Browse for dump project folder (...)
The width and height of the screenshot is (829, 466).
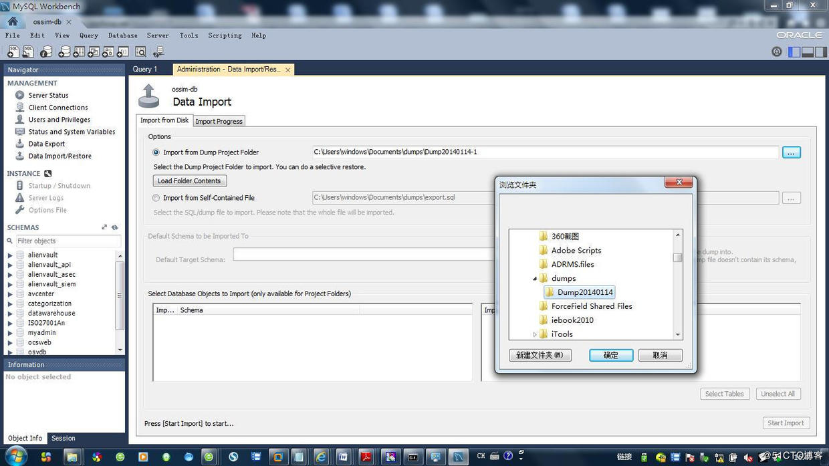point(792,152)
